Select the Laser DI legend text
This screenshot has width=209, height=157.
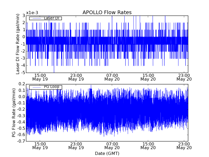[x=51, y=18]
